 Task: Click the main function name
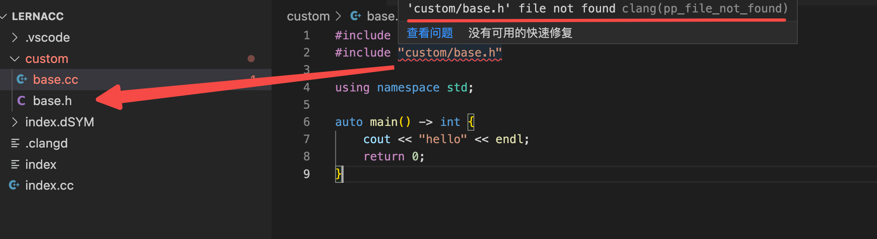(384, 122)
